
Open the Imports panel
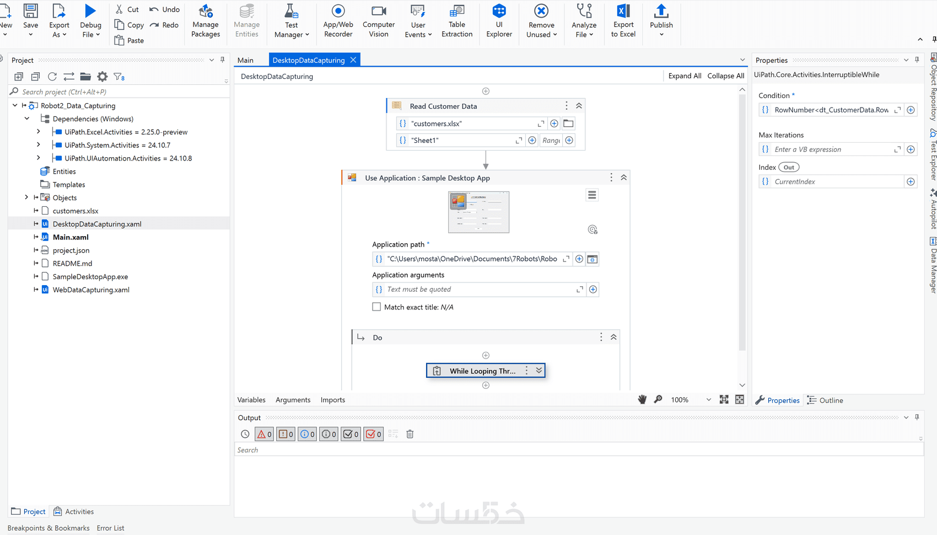point(333,400)
